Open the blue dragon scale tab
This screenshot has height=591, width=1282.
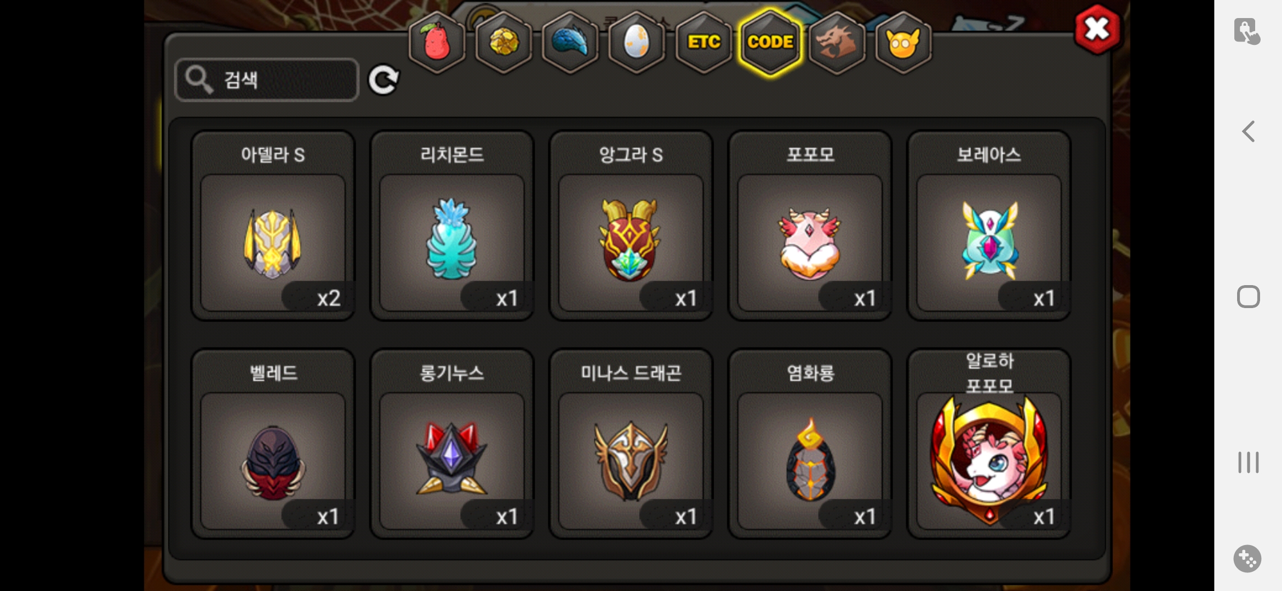(570, 42)
